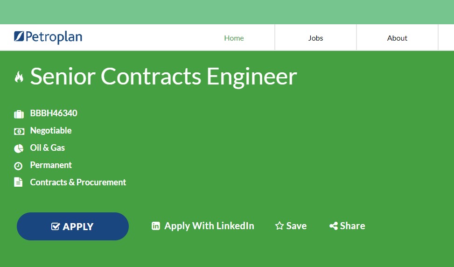
Task: Choose Apply With LinkedIn
Action: 209,226
